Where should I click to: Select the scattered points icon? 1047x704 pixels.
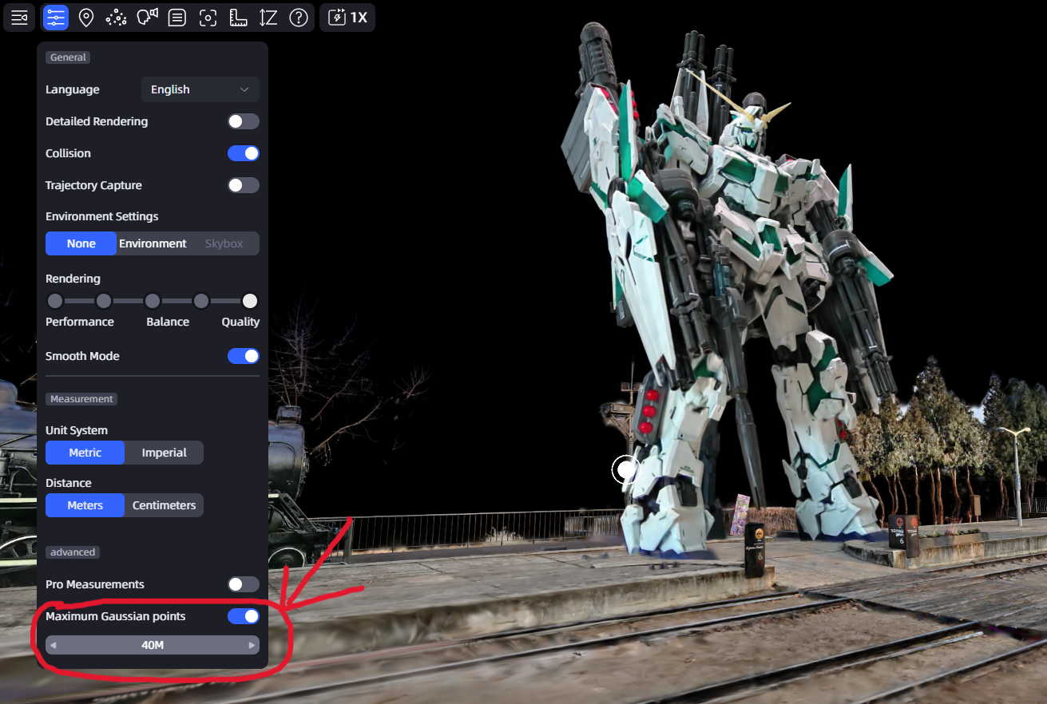click(117, 17)
